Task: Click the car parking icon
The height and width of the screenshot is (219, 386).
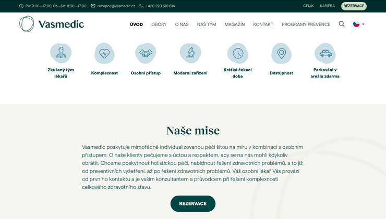Action: pos(326,53)
